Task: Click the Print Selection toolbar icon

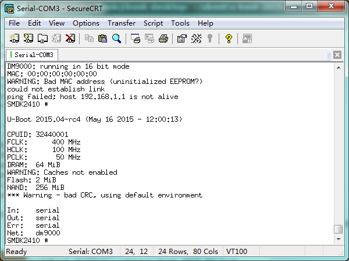Action: tap(149, 38)
